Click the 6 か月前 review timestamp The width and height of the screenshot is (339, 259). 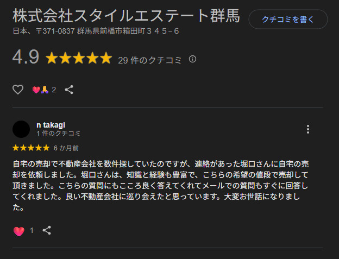point(66,148)
